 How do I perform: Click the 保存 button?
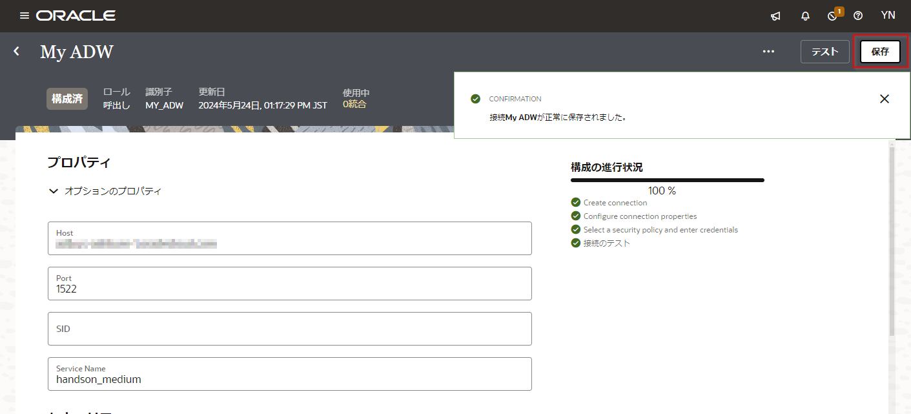880,52
